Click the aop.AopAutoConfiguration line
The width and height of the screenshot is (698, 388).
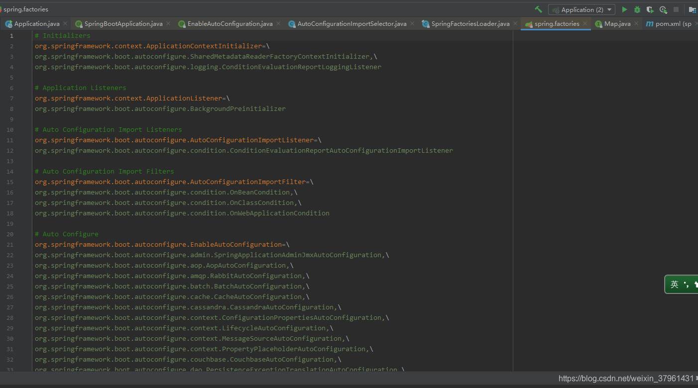[x=164, y=265]
